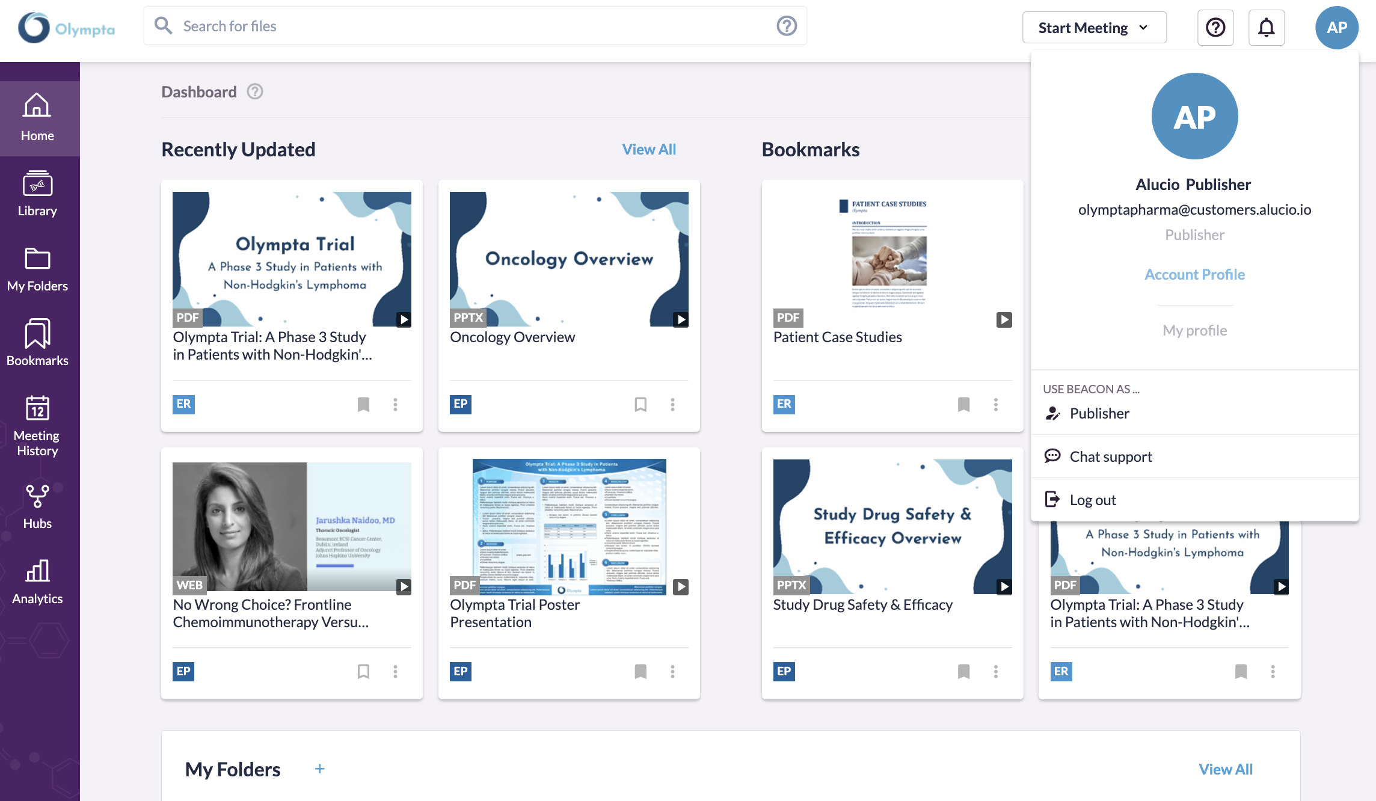Image resolution: width=1376 pixels, height=801 pixels.
Task: Switch Beacon role via Publisher option
Action: [1099, 413]
